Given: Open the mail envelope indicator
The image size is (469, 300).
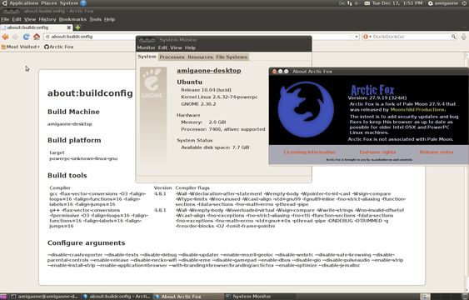Looking at the screenshot, I should [367, 3].
